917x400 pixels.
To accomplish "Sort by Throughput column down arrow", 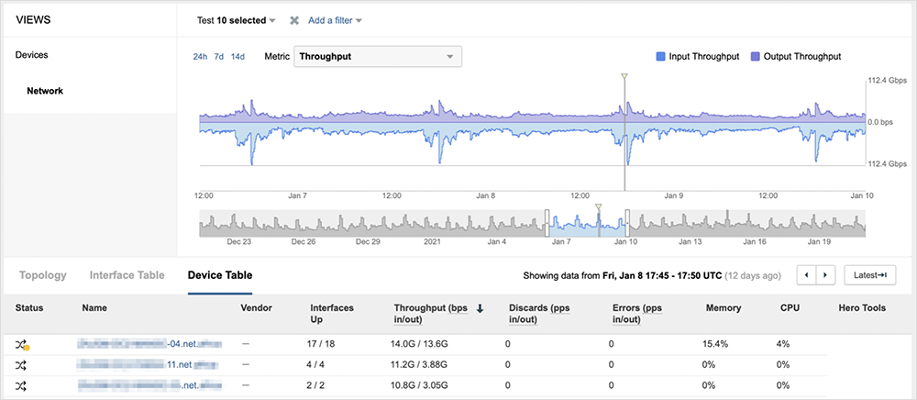I will pos(481,308).
